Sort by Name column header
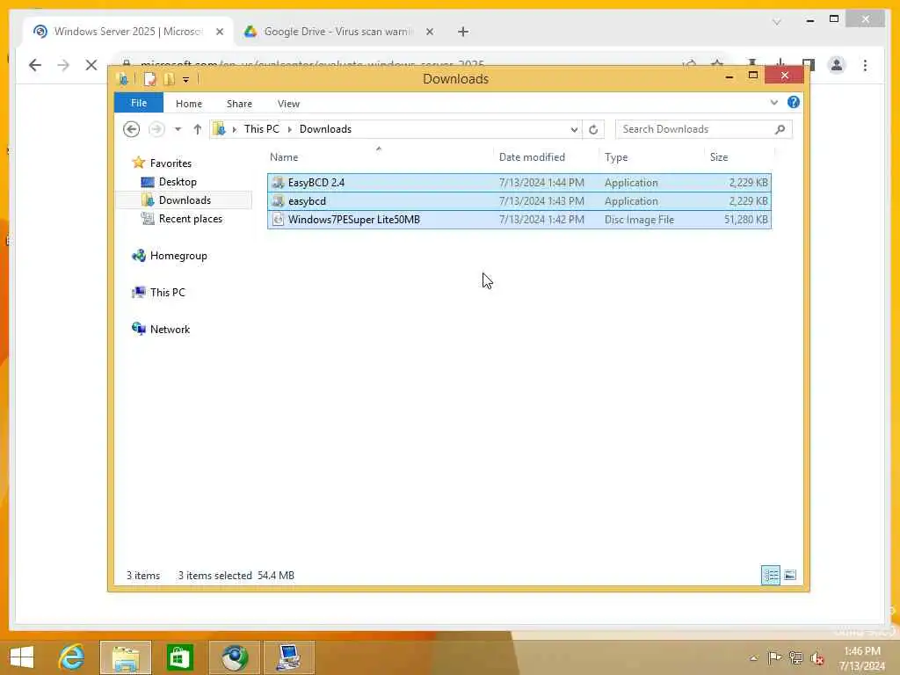This screenshot has width=900, height=675. click(284, 157)
